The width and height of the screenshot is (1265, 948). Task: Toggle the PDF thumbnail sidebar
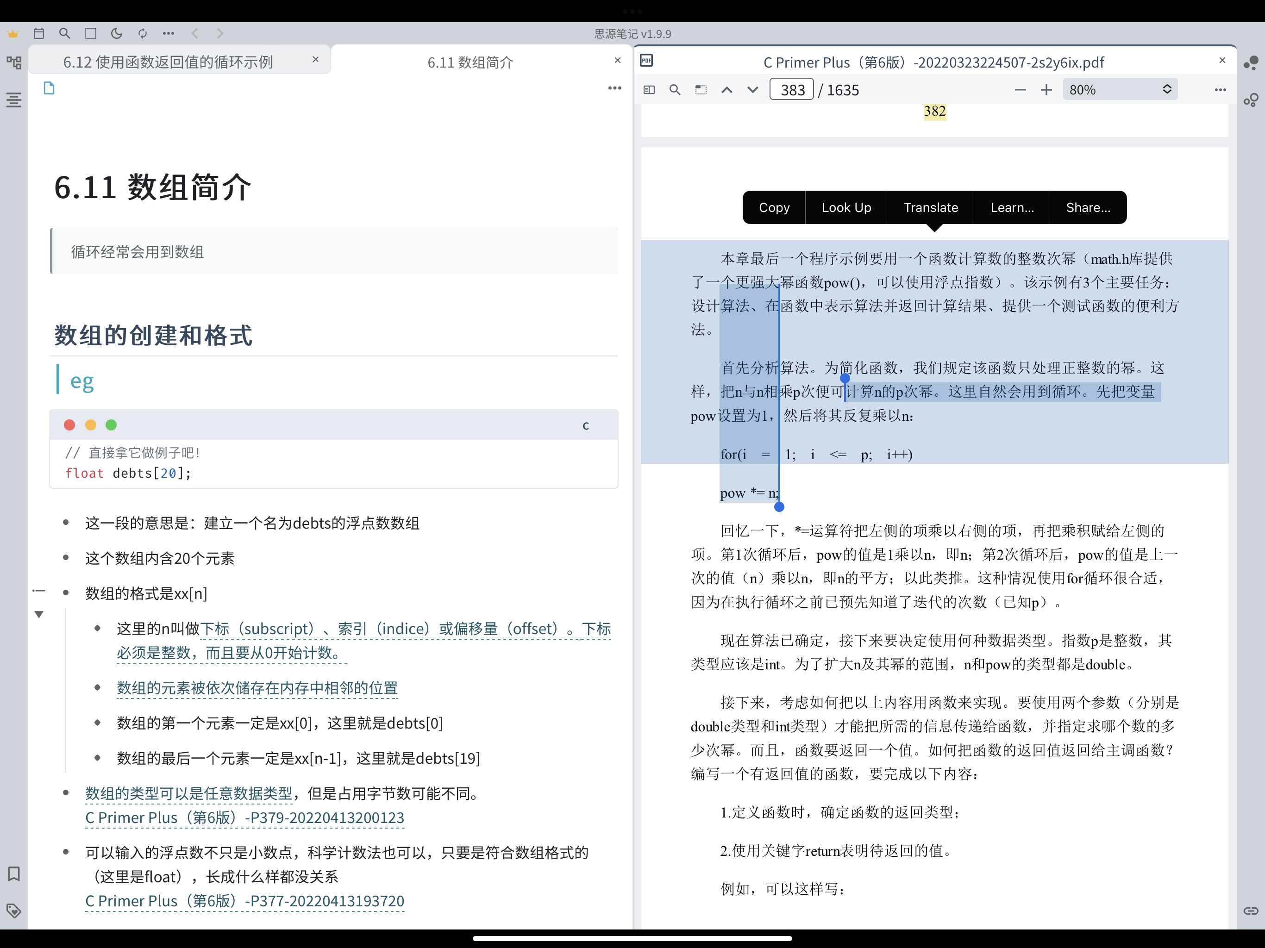[649, 89]
